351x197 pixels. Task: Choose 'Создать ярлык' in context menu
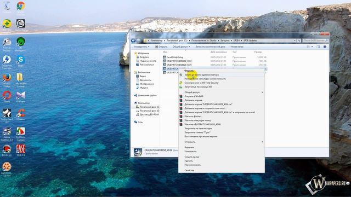192,157
